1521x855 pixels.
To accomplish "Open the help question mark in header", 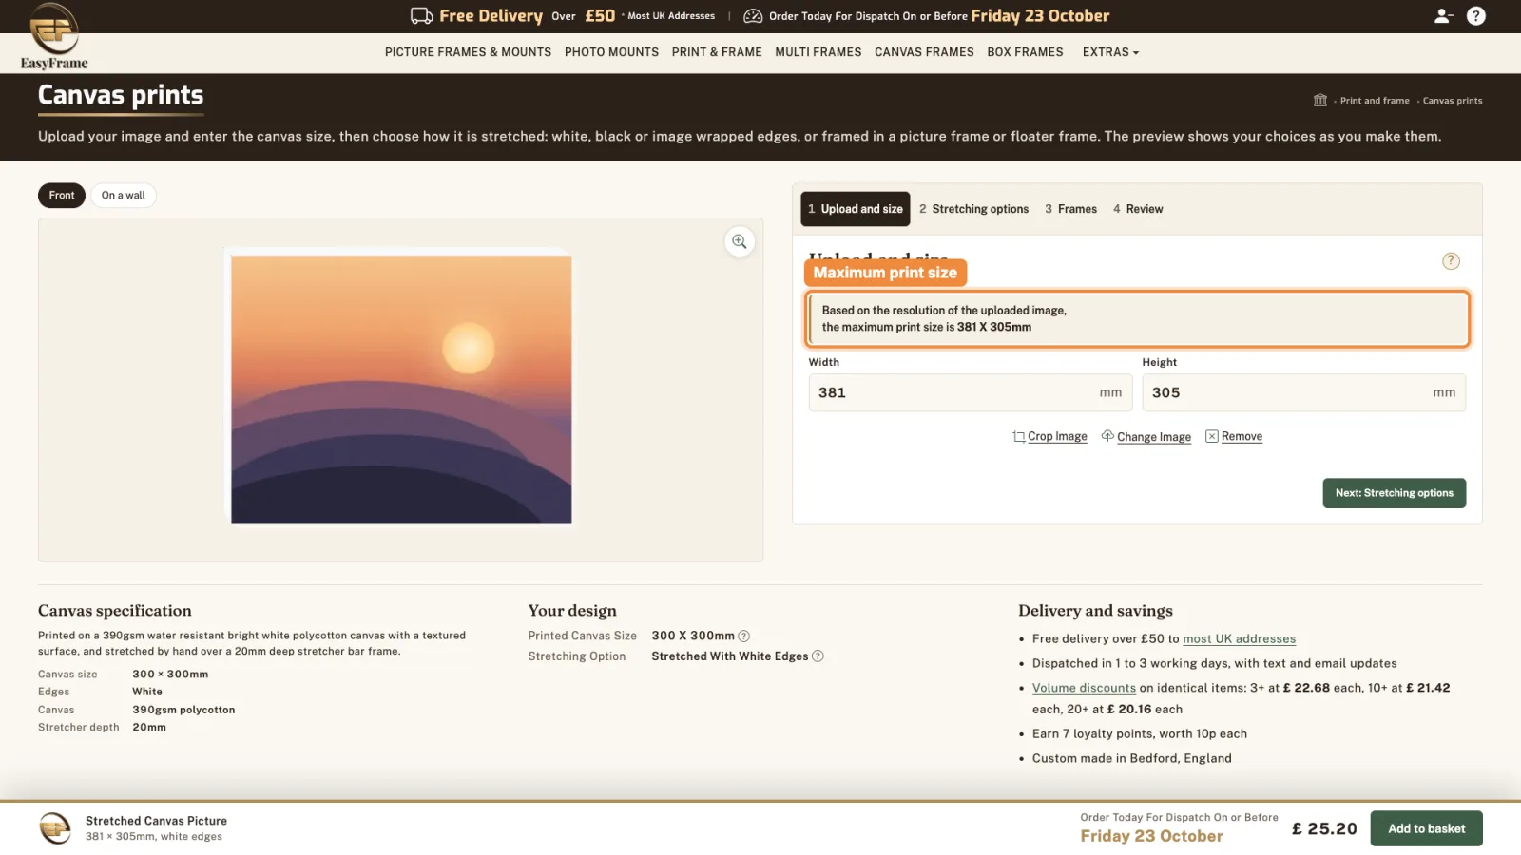I will tap(1476, 16).
